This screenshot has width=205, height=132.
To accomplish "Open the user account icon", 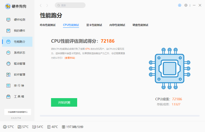I will (x=180, y=5).
